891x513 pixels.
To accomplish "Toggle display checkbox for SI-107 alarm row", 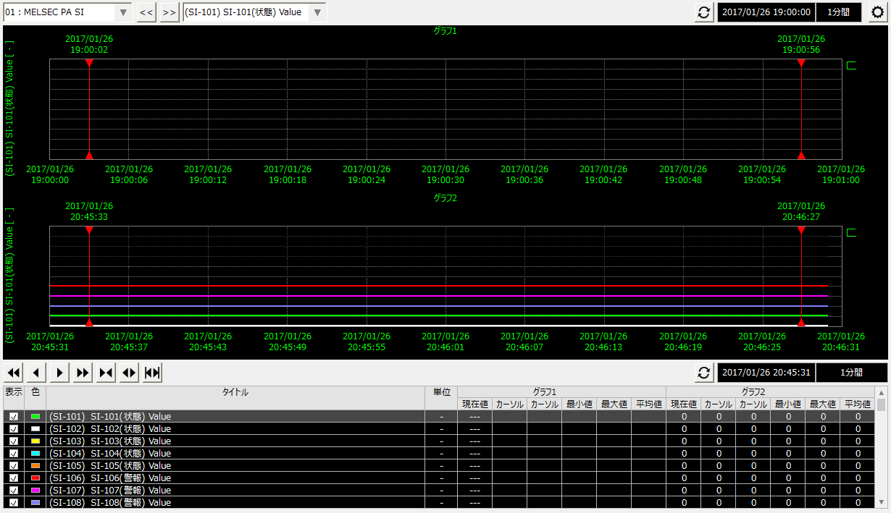I will [13, 491].
